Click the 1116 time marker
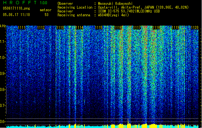The width and height of the screenshot is (202, 128). 118,28
